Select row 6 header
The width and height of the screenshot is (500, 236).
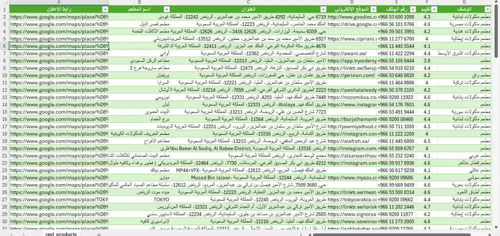pos(4,46)
